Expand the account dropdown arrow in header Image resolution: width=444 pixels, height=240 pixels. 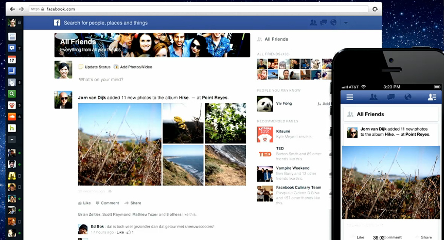coord(346,23)
